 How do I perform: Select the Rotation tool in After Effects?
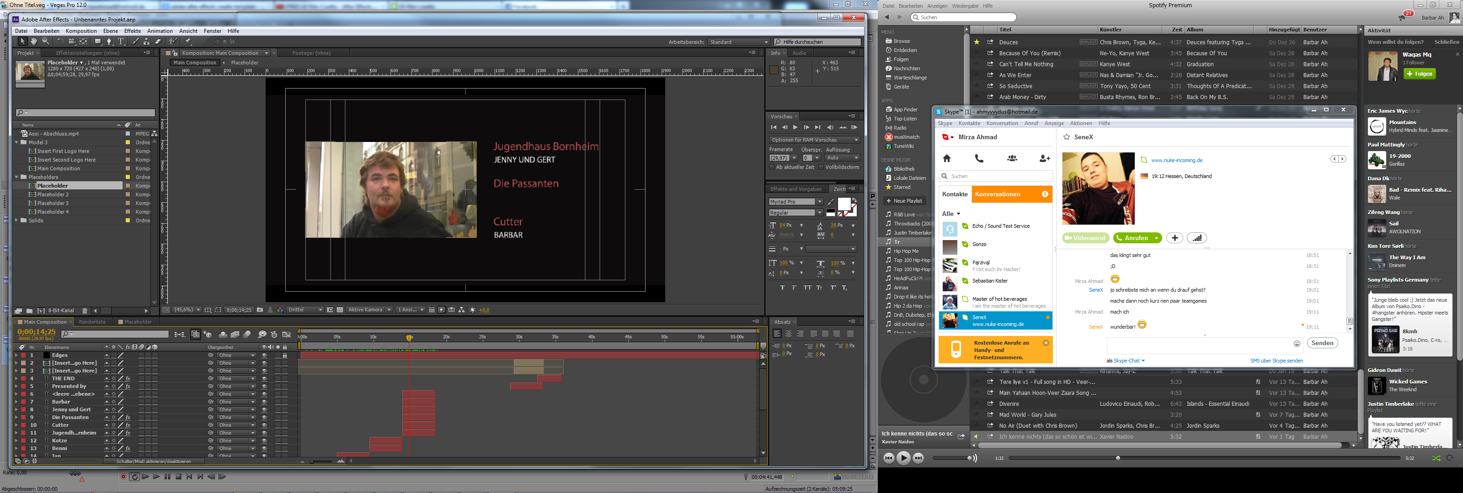[x=60, y=42]
